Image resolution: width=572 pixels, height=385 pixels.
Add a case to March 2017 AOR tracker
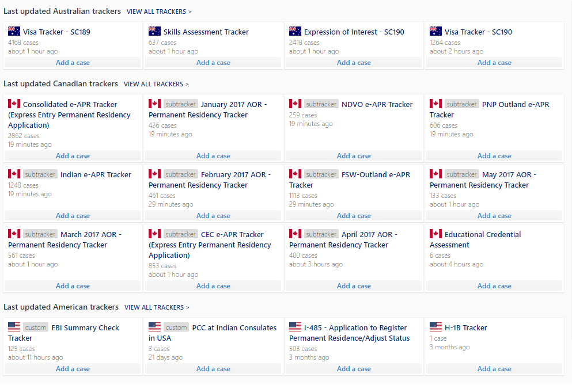[73, 286]
